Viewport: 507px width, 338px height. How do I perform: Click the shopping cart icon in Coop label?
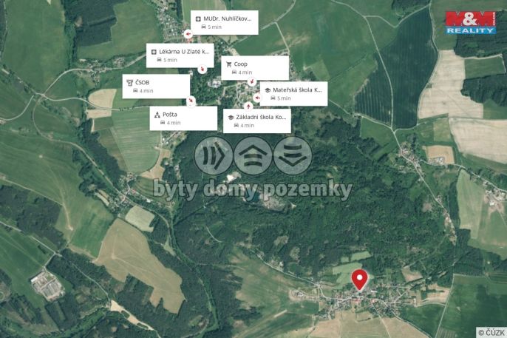229,64
